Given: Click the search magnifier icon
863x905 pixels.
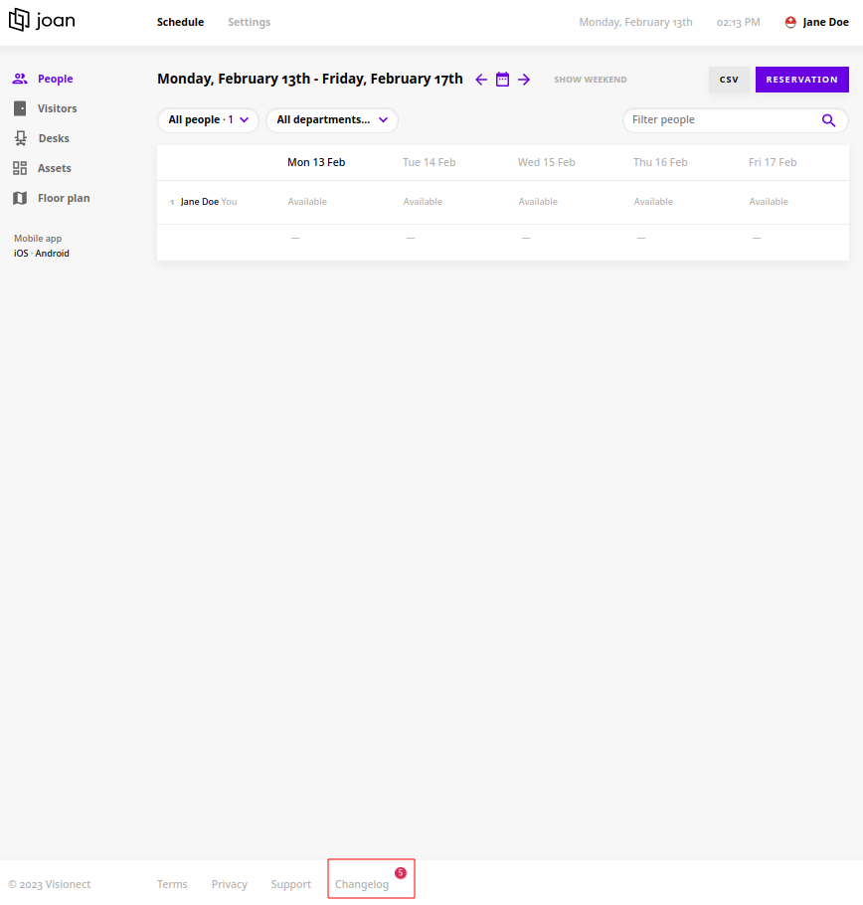Looking at the screenshot, I should (828, 120).
